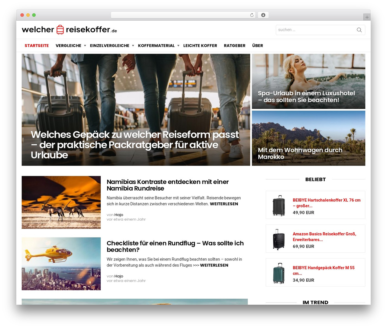Click author Hajo under Rundflug article
The width and height of the screenshot is (387, 328).
coord(119,276)
